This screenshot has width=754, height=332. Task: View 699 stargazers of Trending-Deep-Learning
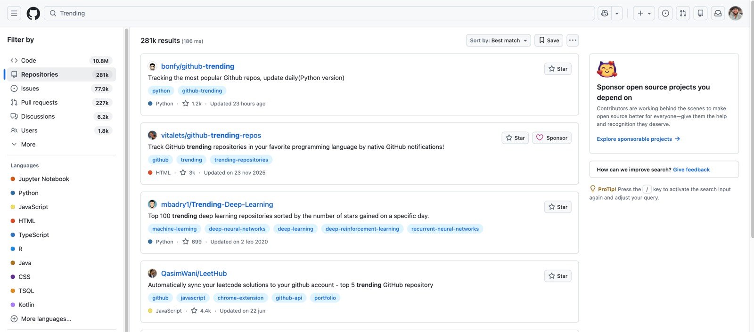click(192, 242)
